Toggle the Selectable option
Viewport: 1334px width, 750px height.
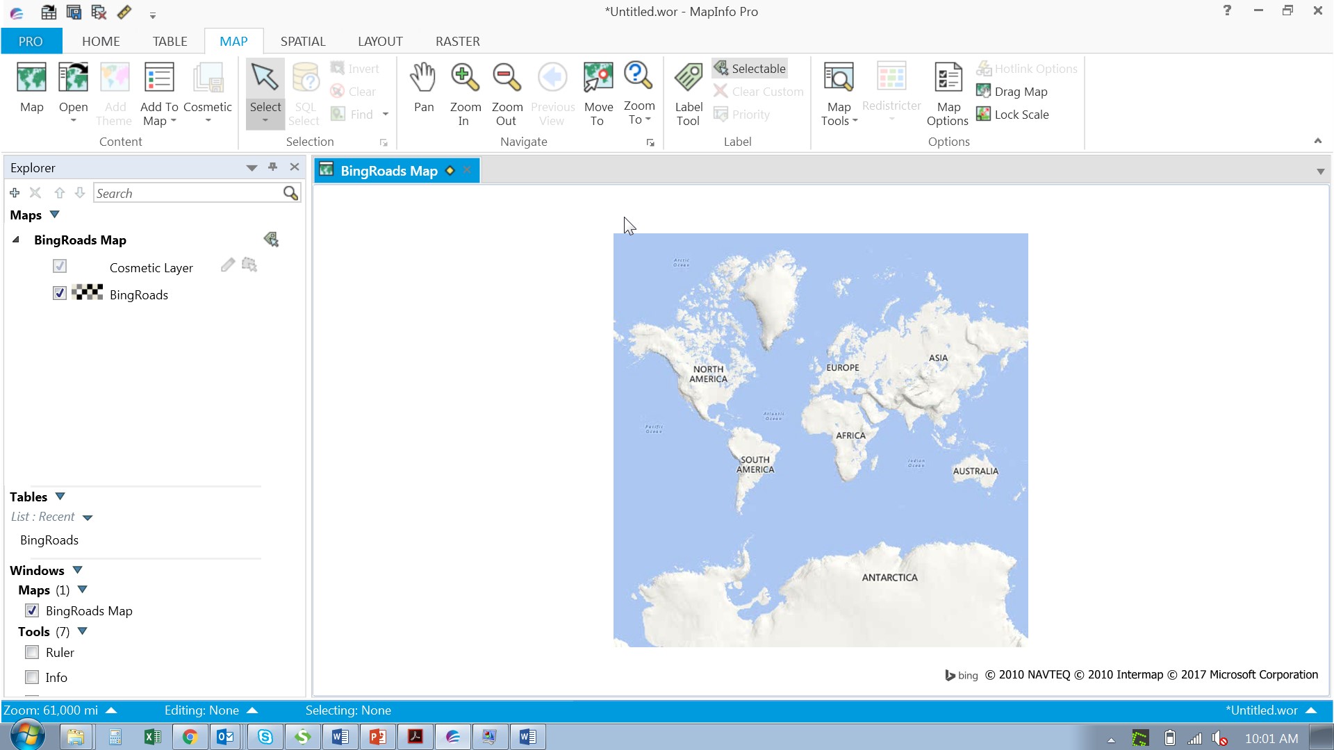pos(750,68)
